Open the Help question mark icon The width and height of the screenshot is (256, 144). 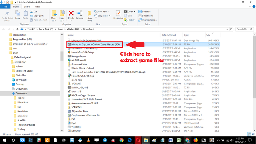point(254,6)
